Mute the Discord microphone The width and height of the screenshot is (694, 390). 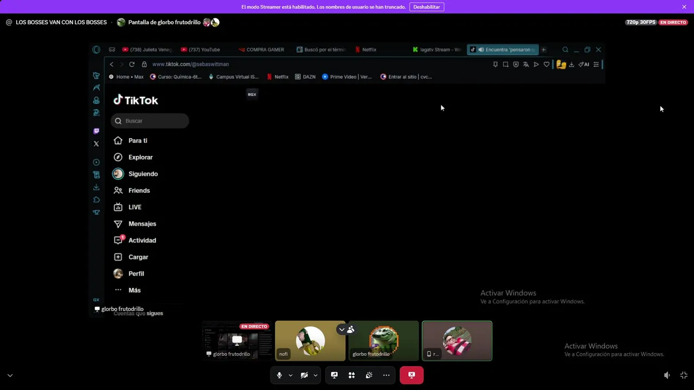[x=279, y=375]
